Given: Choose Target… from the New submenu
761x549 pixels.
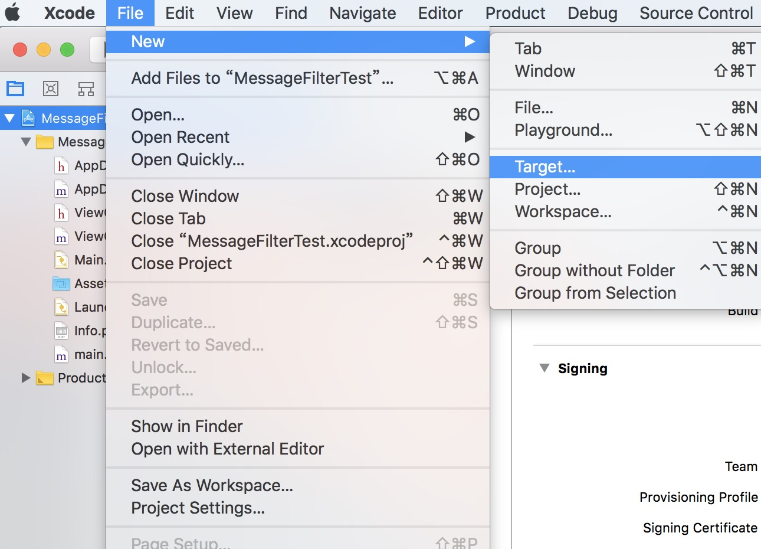Looking at the screenshot, I should click(x=544, y=167).
